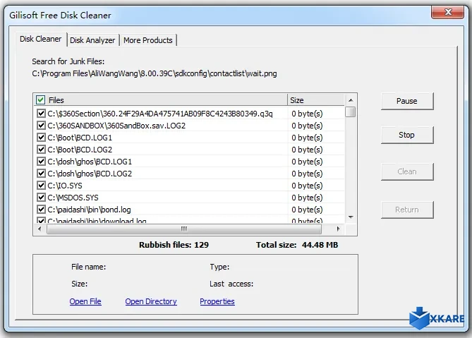This screenshot has height=338, width=472.
Task: Select the C:\Boot\BCD.LOG2 row text
Action: coord(80,150)
